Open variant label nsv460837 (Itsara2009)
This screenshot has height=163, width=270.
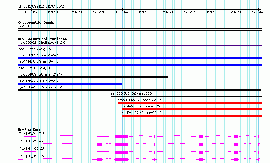(x=38, y=55)
